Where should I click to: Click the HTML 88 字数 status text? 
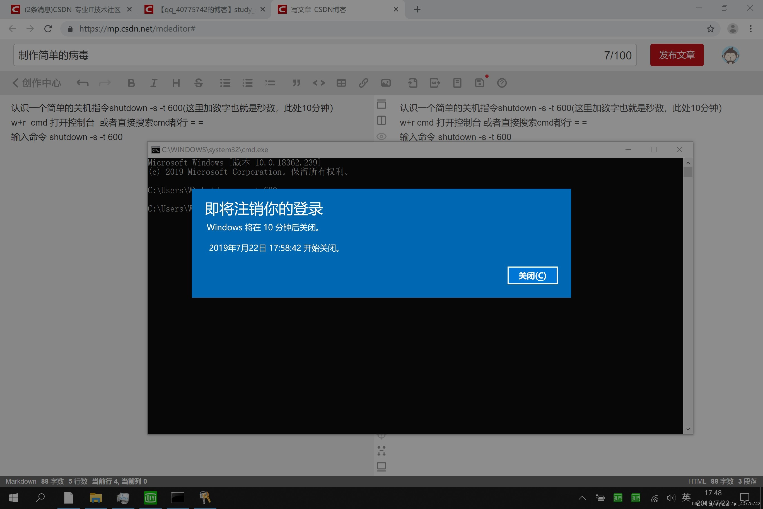point(711,481)
